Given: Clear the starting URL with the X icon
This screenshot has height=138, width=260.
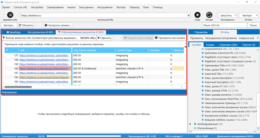Looking at the screenshot, I should pos(189,15).
